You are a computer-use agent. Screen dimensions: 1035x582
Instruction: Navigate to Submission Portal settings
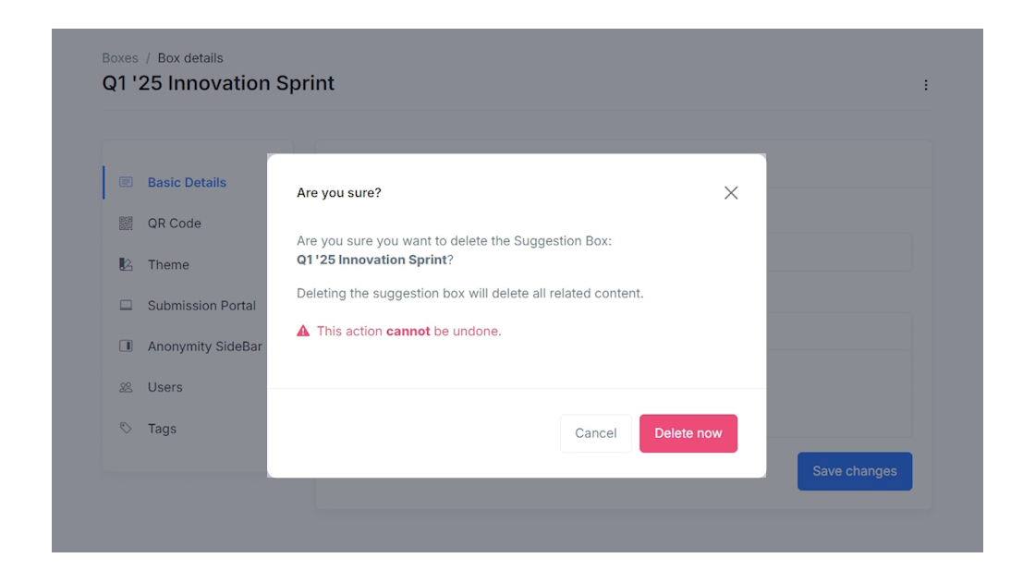(x=200, y=306)
